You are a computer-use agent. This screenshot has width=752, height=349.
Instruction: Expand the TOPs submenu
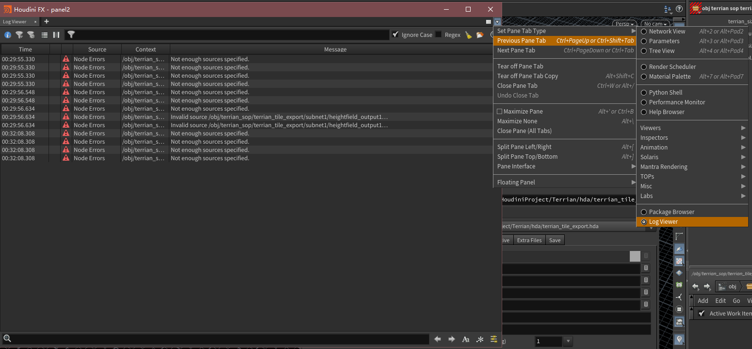tap(692, 177)
